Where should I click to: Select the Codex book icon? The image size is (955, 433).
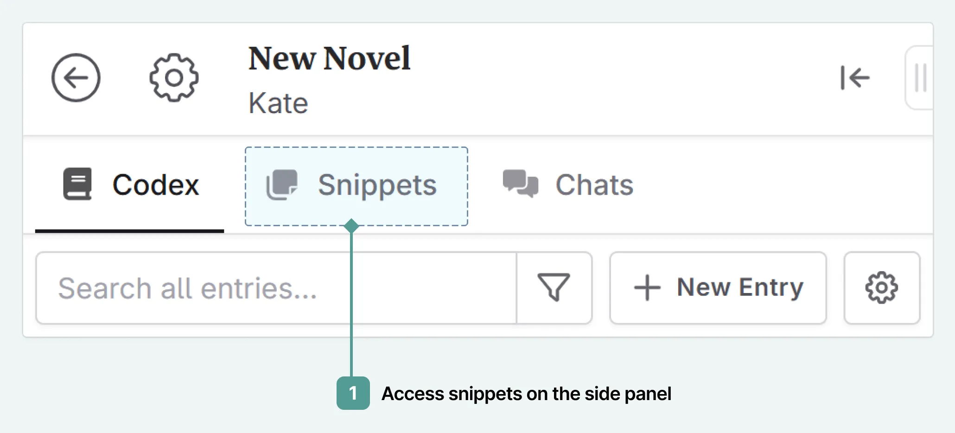[x=77, y=184]
